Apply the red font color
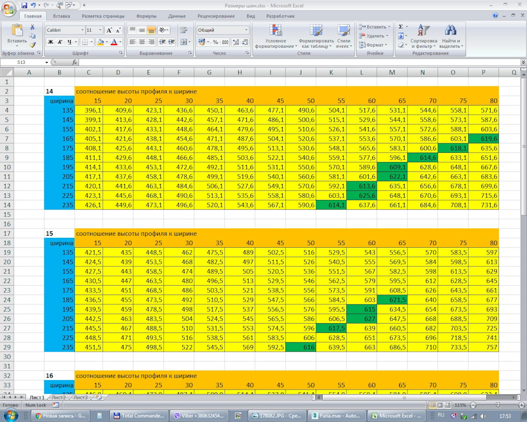 (114, 42)
